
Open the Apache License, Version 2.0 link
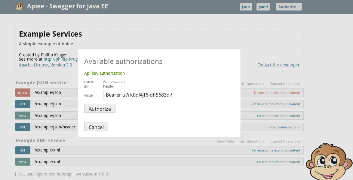pos(45,65)
